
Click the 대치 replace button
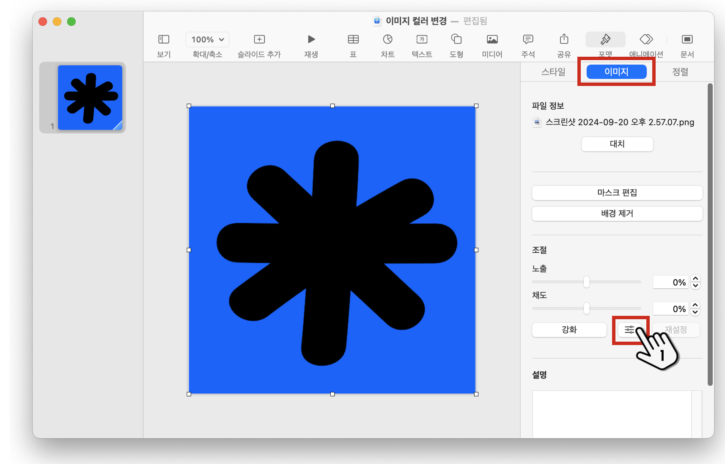(x=617, y=144)
